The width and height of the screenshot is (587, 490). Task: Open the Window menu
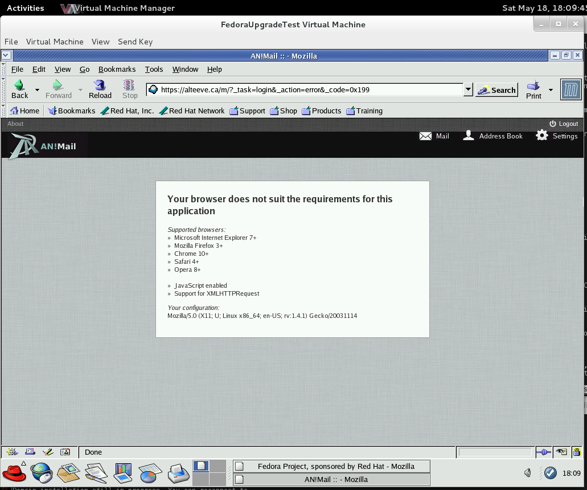pos(185,70)
